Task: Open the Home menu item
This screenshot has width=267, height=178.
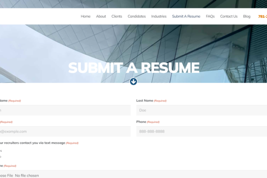Action: [85, 16]
